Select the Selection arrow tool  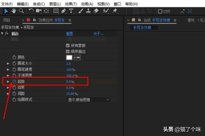coord(6,11)
